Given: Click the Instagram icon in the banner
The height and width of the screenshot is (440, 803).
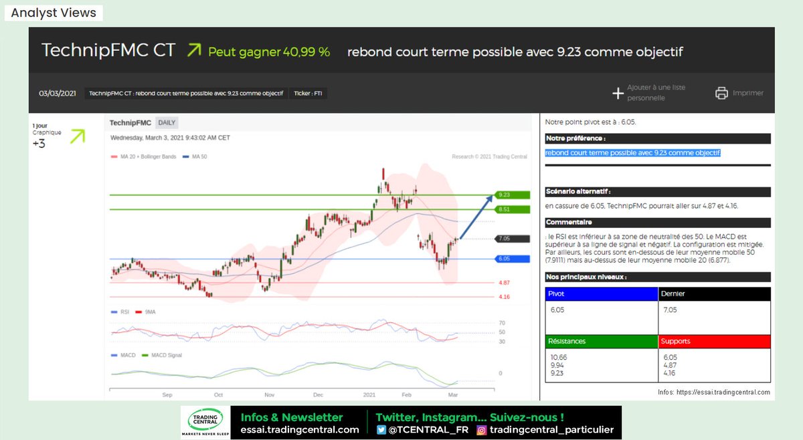Looking at the screenshot, I should tap(481, 431).
